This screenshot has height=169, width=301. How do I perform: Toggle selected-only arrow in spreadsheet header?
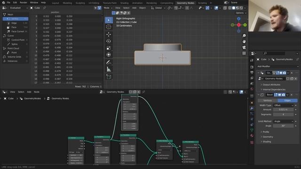coord(95,8)
